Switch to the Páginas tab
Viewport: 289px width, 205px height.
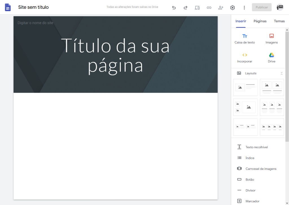(x=260, y=21)
